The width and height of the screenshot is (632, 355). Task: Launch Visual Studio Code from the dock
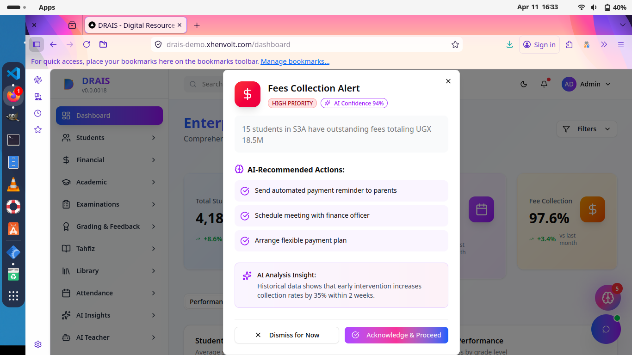(13, 73)
